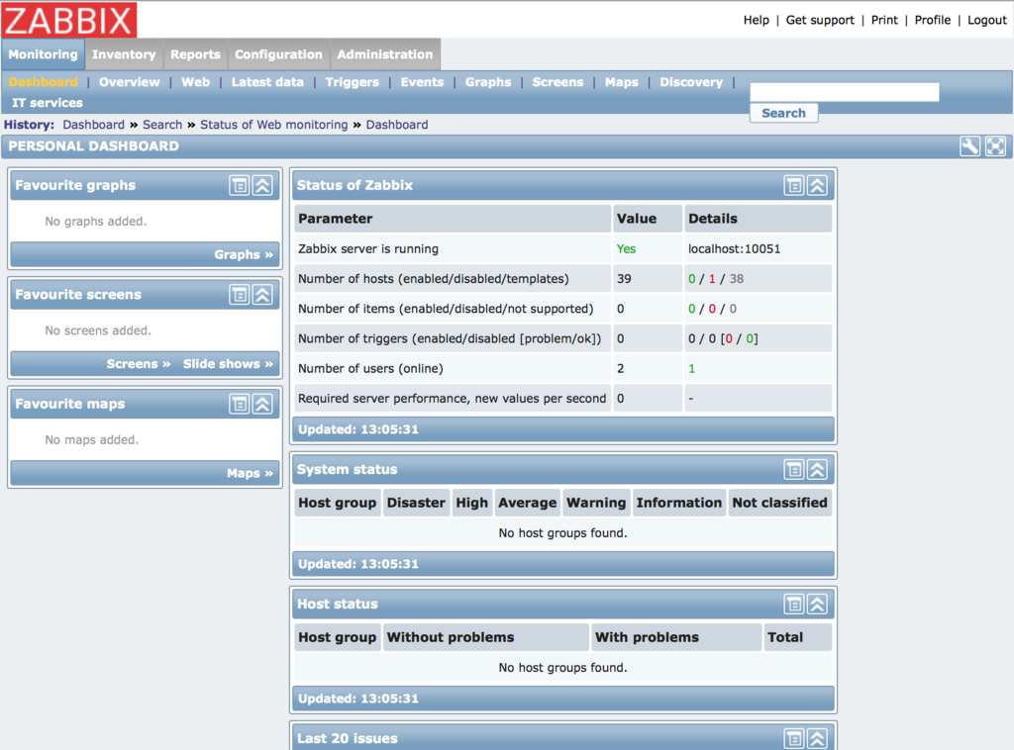
Task: Click the Zabbix logo
Action: [x=68, y=20]
